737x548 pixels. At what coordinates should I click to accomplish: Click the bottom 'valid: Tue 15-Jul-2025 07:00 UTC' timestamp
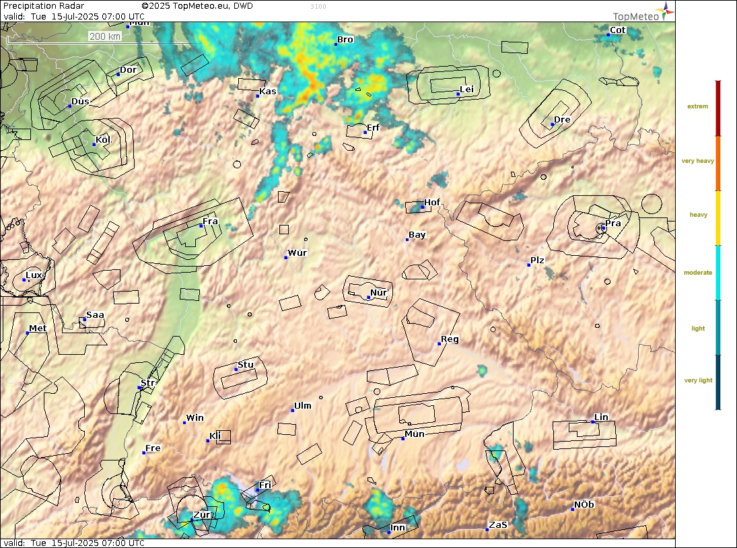click(74, 543)
